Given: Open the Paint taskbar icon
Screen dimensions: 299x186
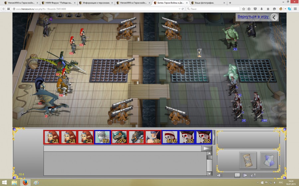Looking at the screenshot, I should (36, 183).
